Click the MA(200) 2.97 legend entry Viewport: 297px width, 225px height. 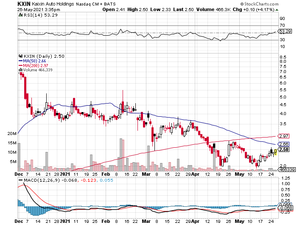[x=34, y=65]
